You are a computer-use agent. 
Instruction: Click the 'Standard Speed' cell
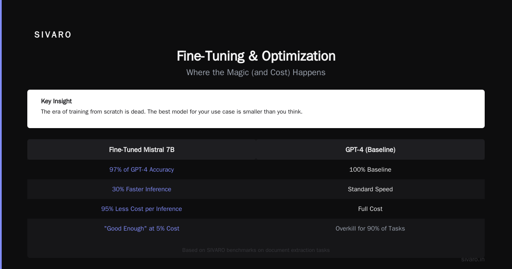[x=370, y=189]
